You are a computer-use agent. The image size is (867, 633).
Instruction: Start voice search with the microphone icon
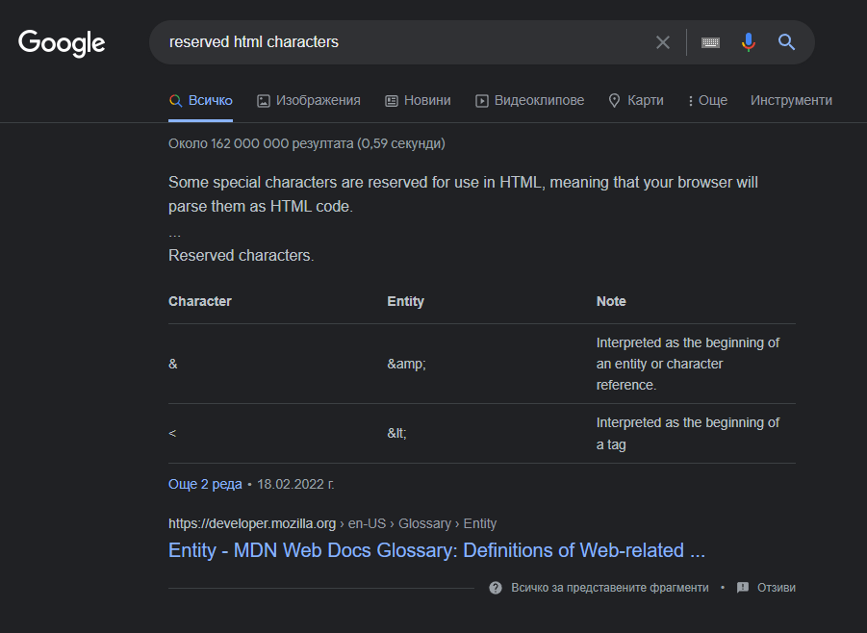click(749, 41)
